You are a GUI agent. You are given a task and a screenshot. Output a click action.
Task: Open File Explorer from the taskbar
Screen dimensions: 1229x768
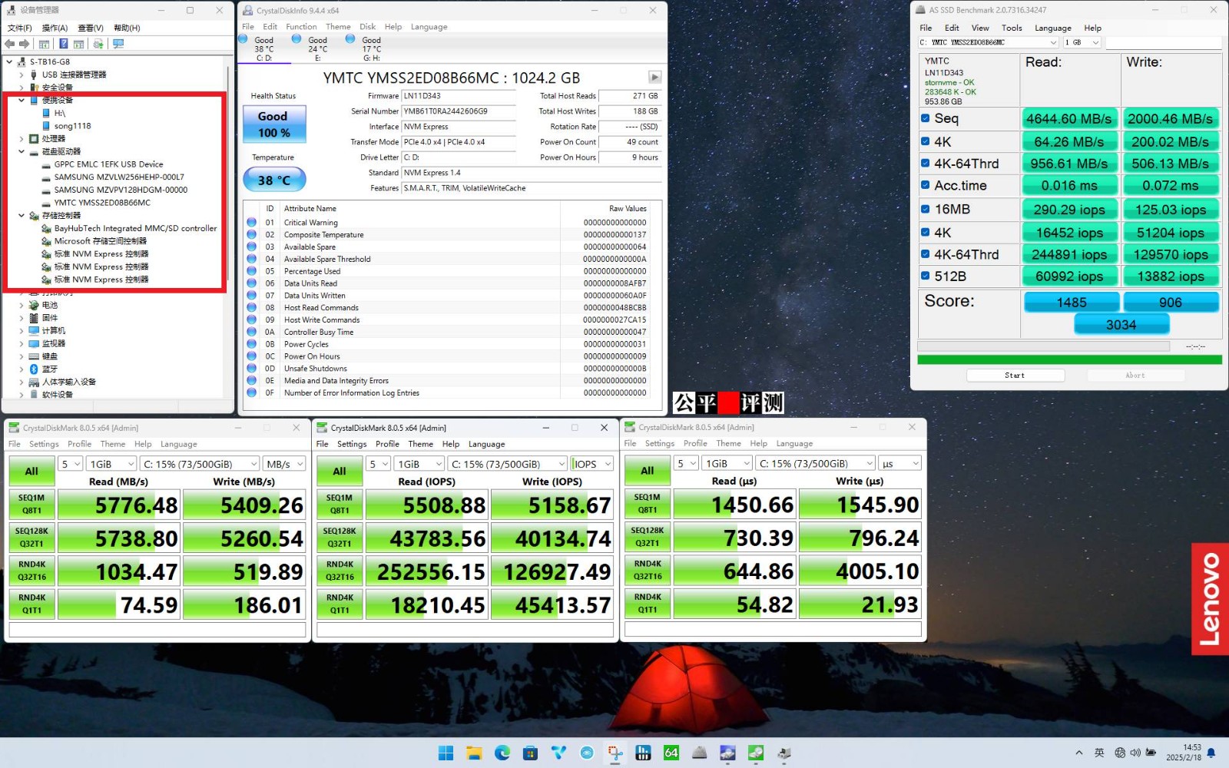pos(474,753)
